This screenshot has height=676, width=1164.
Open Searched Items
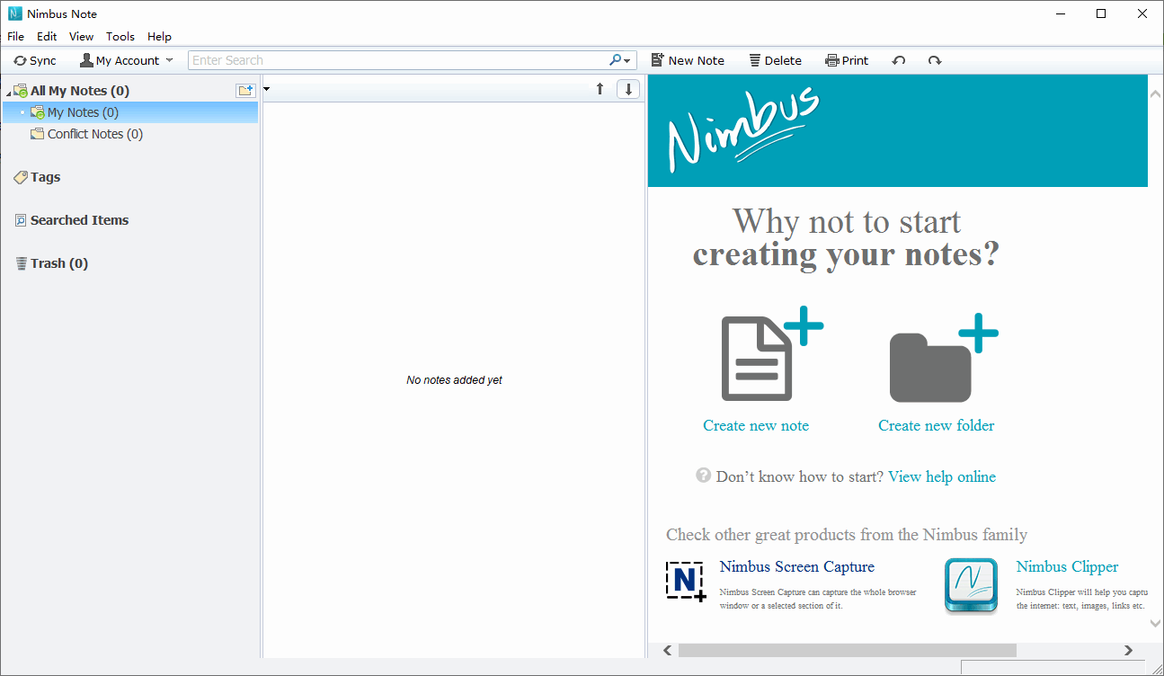pos(71,220)
